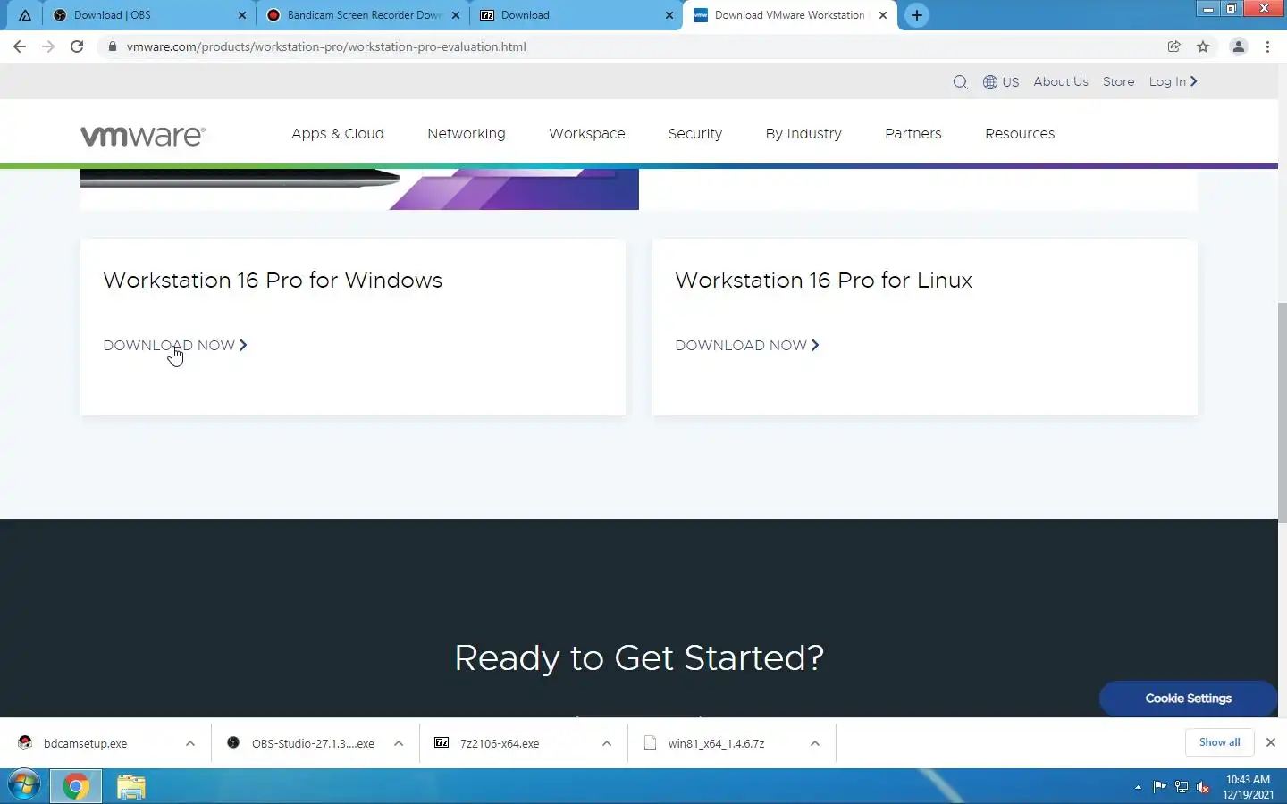Click the Chrome taskbar icon
The height and width of the screenshot is (804, 1287).
pos(76,786)
